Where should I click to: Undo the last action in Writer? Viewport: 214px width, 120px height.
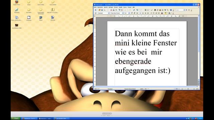137,10
